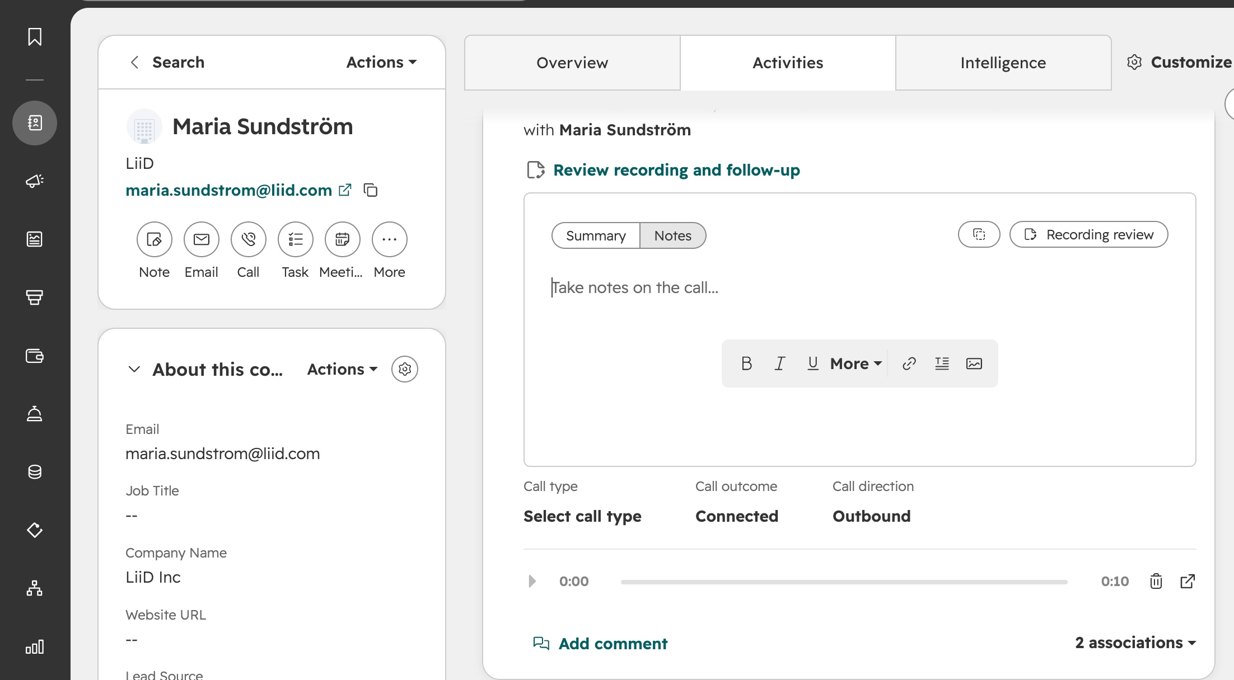Switch to the Summary toggle

tap(596, 235)
